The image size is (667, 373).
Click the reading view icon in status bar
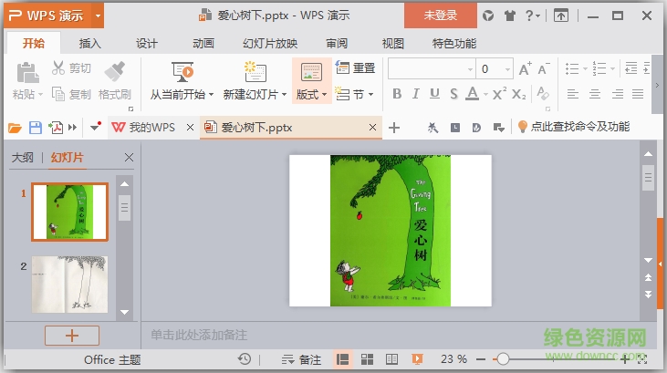[x=391, y=359]
